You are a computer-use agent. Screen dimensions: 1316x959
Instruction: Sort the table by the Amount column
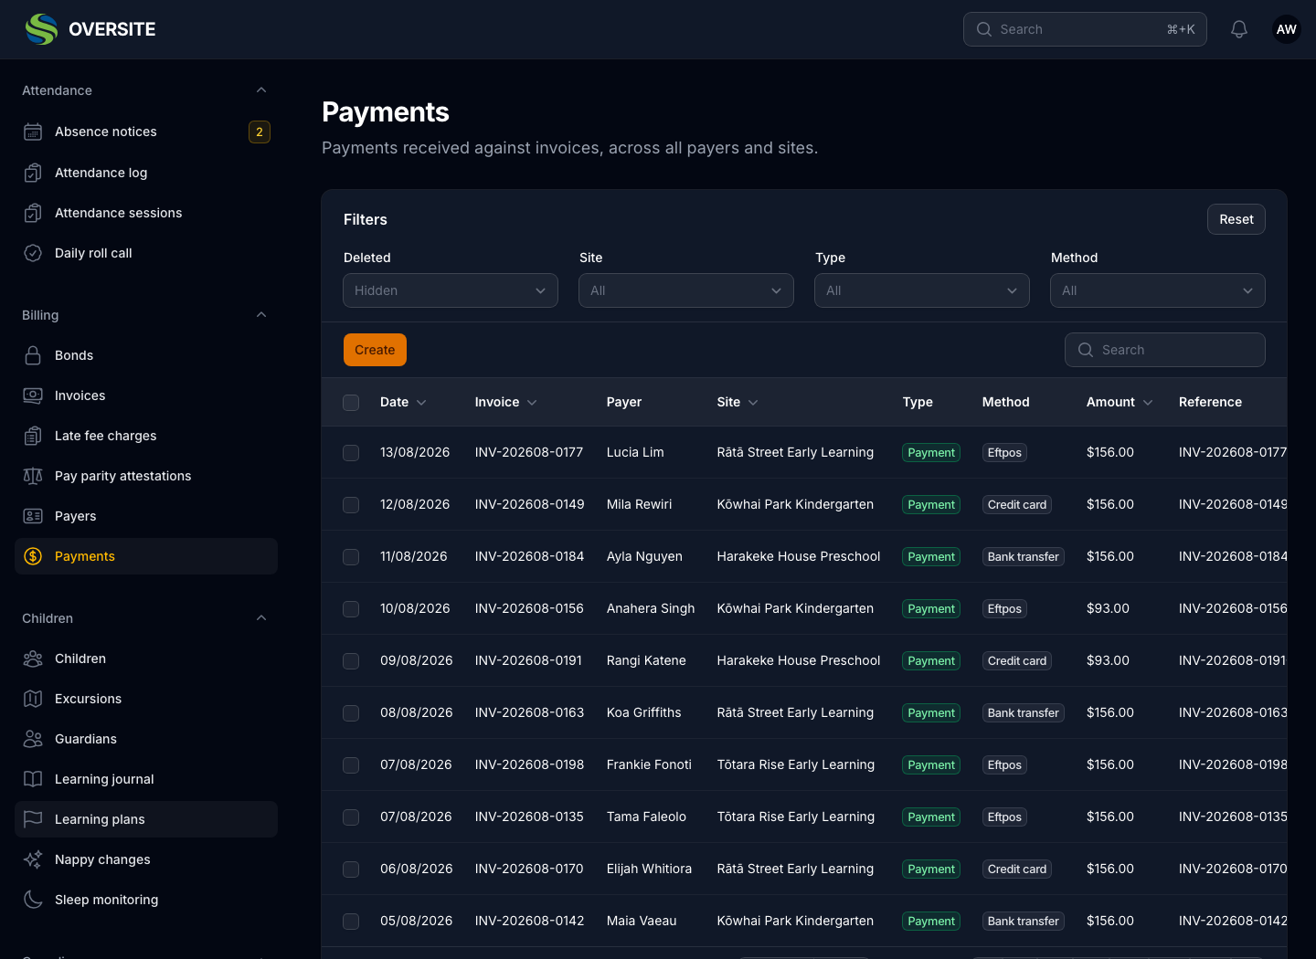click(1120, 402)
